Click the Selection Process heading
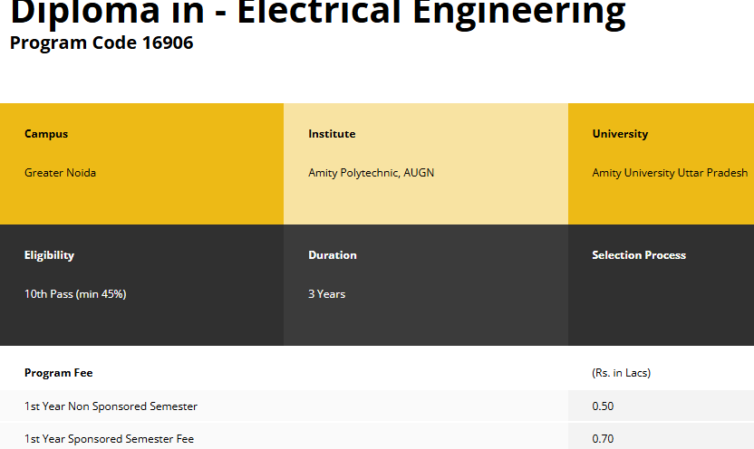This screenshot has height=449, width=754. coord(639,255)
